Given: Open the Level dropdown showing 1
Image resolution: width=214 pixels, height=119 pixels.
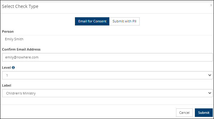Looking at the screenshot, I should (107, 75).
